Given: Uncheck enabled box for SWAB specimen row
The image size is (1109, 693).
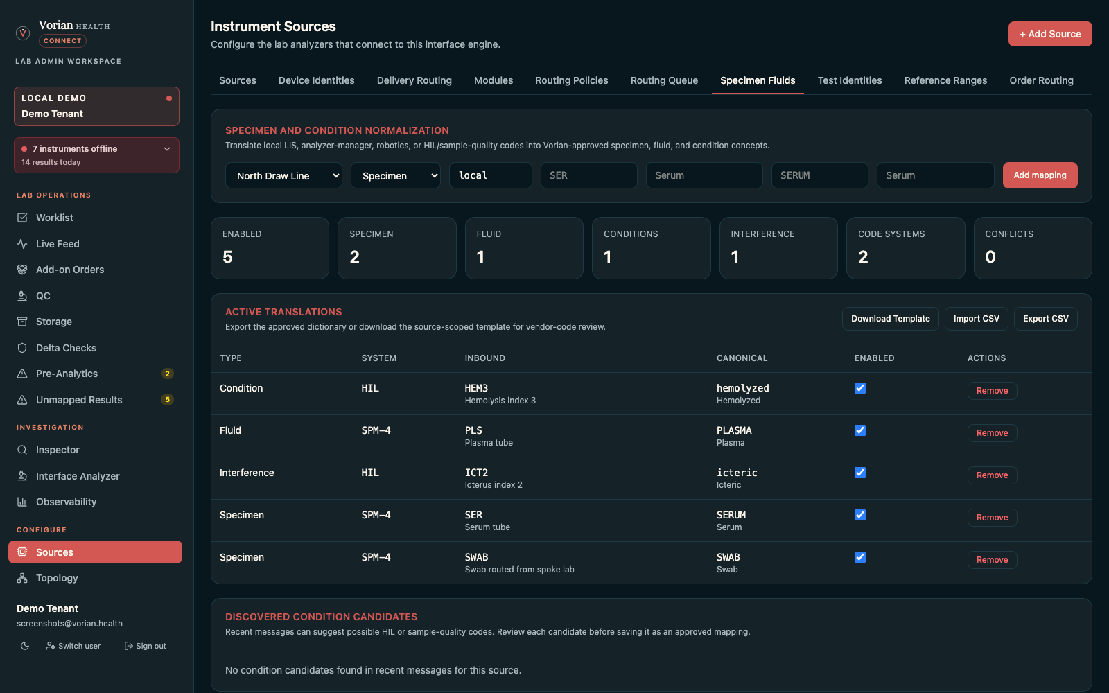Looking at the screenshot, I should (860, 557).
